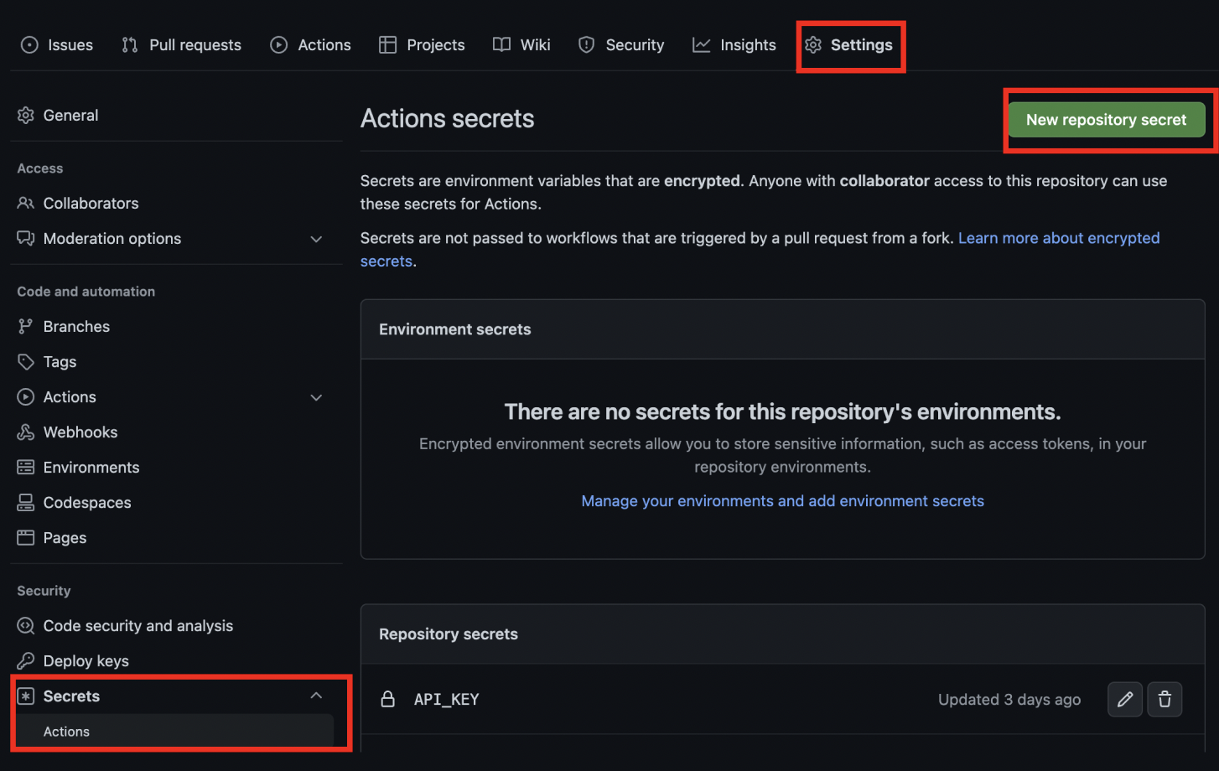This screenshot has height=771, width=1219.
Task: Click the General settings gear icon
Action: [26, 115]
